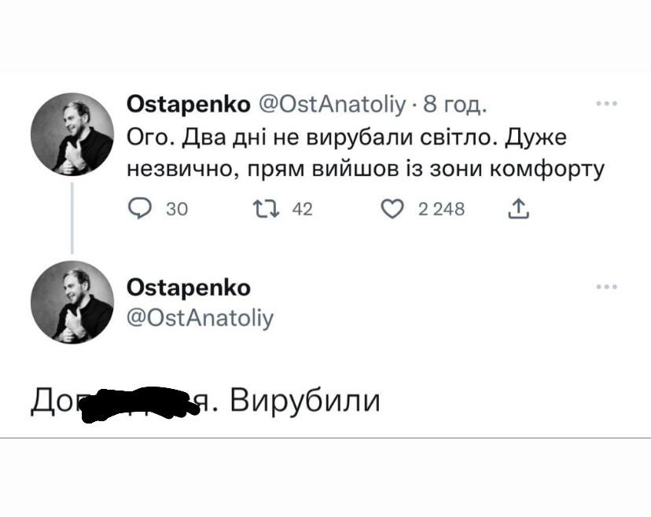Open the share icon on the first tweet
Image resolution: width=651 pixels, height=517 pixels.
517,208
